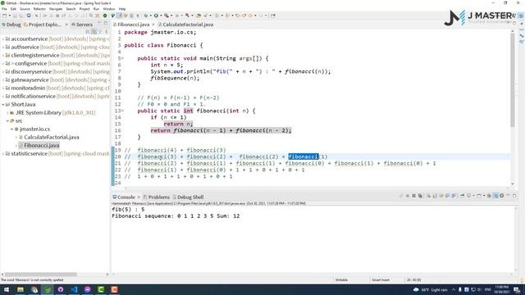Click the Project Explorer horizontal scrollbar
The image size is (525, 295).
click(x=40, y=275)
